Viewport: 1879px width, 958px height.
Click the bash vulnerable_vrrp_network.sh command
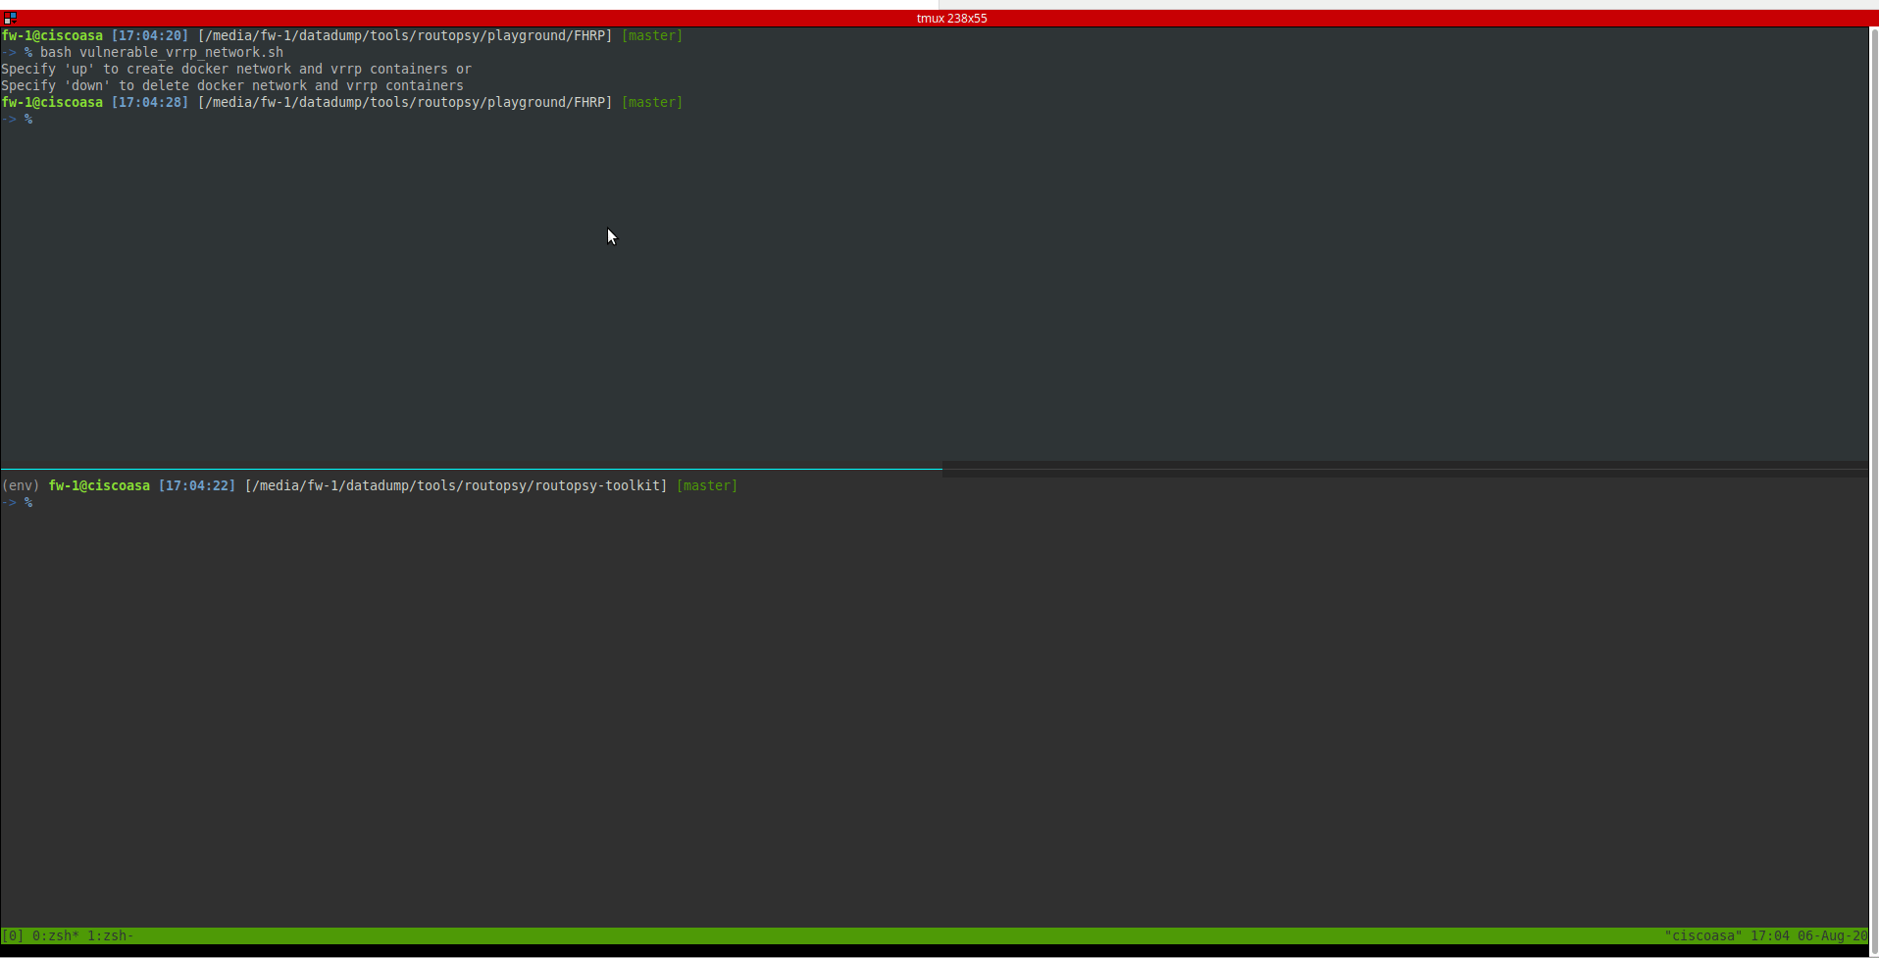(x=161, y=52)
